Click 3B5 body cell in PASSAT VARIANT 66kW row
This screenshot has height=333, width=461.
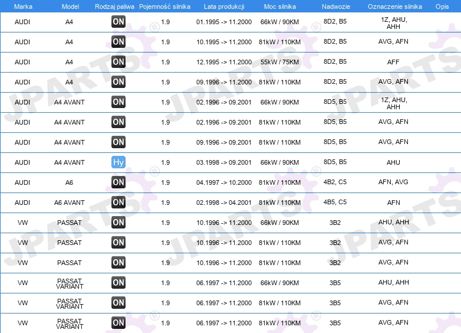coord(335,283)
